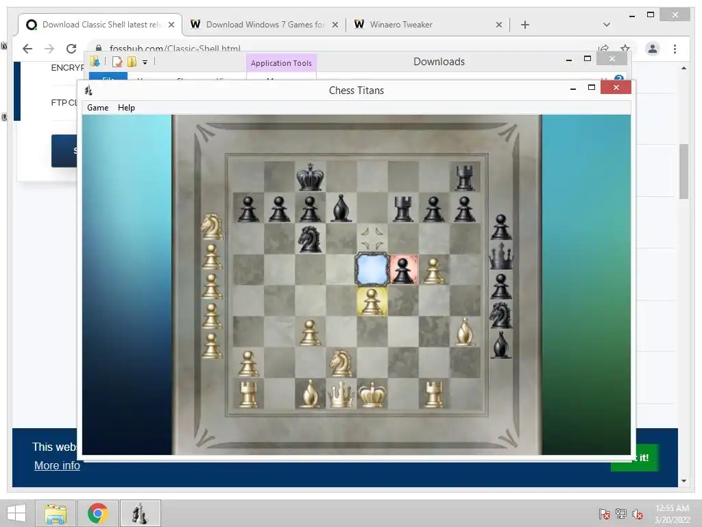
Task: Open File Explorer from the taskbar
Action: (x=56, y=513)
